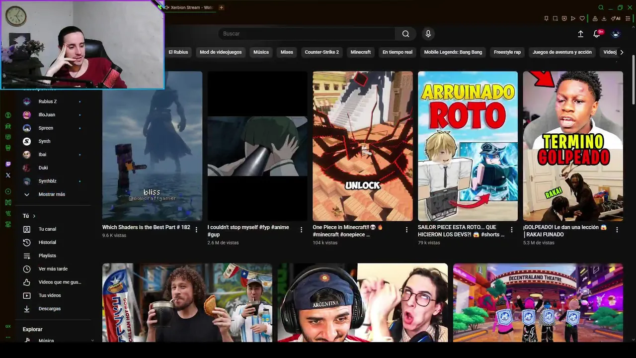Open Historial in the sidebar

point(54,242)
